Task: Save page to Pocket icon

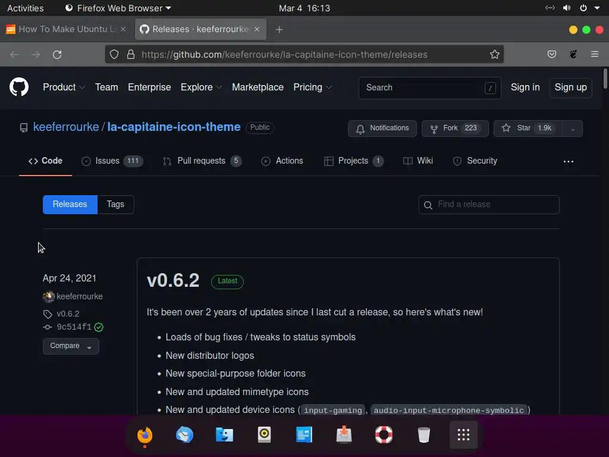Action: (551, 54)
